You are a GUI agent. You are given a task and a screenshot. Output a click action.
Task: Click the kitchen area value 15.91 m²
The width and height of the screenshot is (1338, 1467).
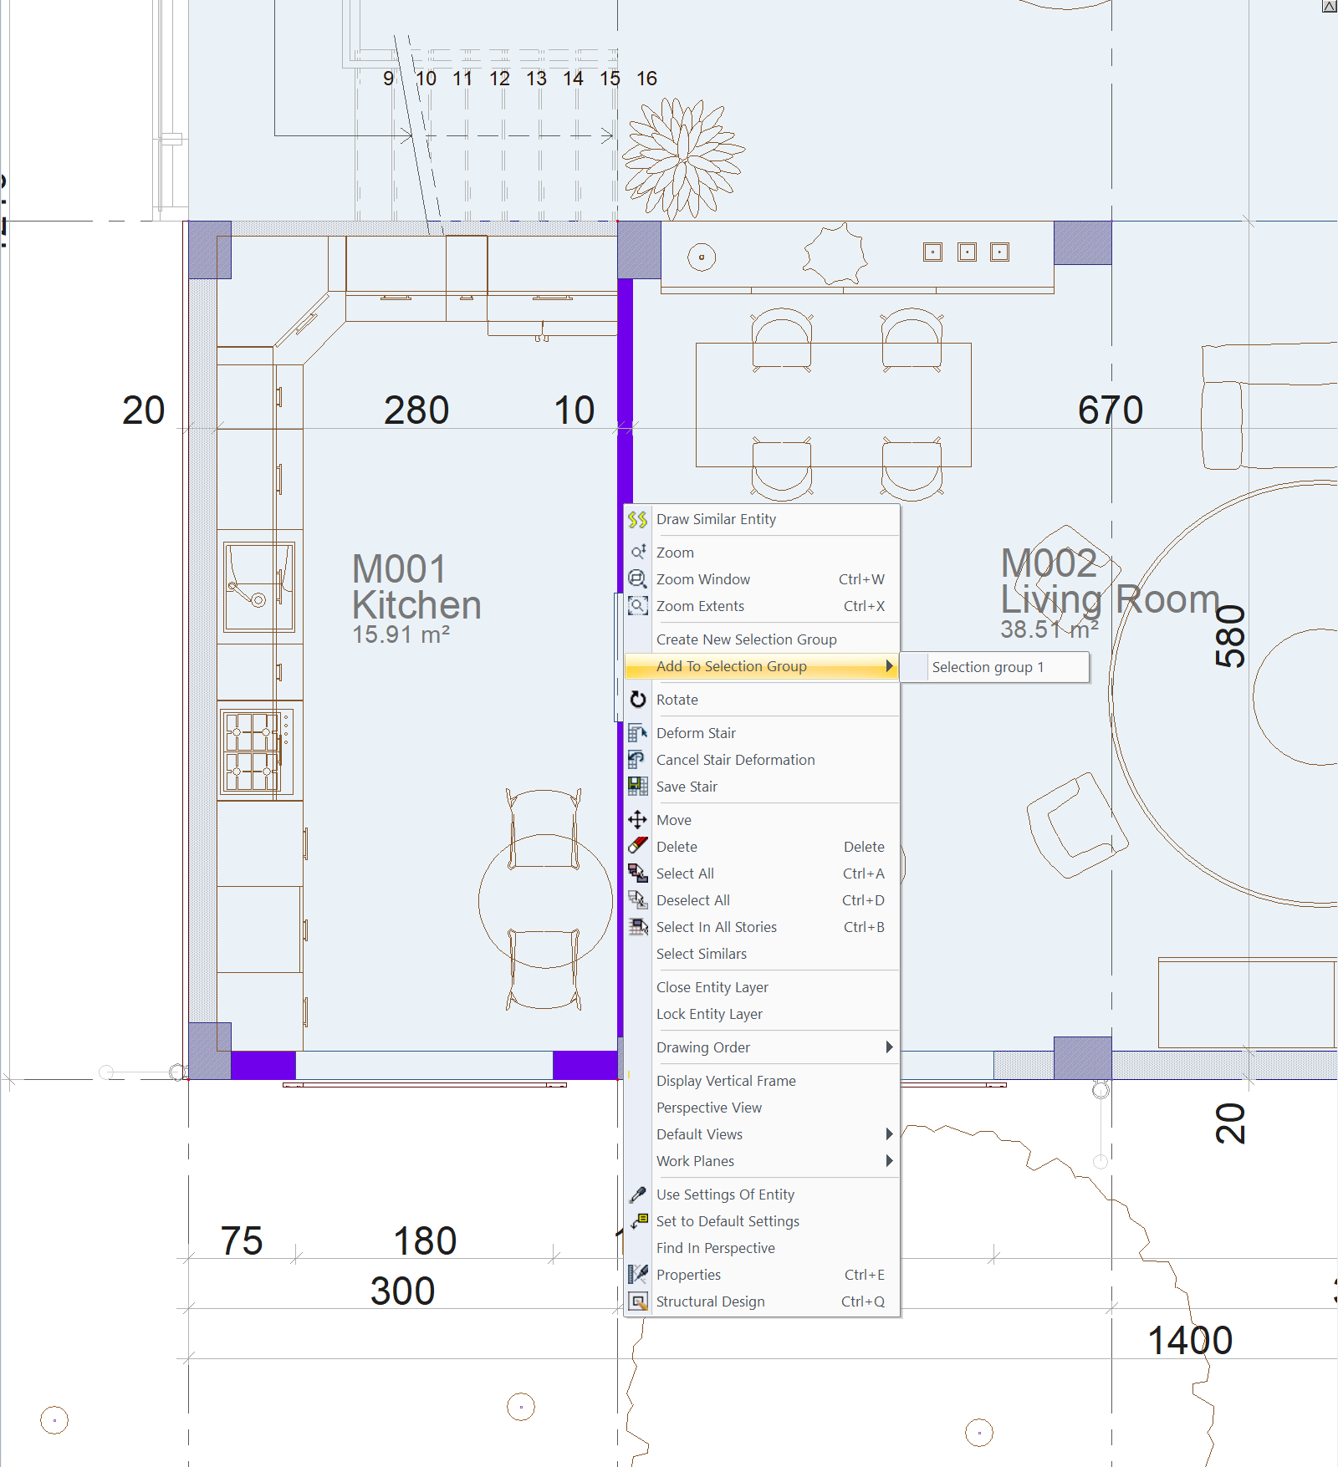coord(401,635)
